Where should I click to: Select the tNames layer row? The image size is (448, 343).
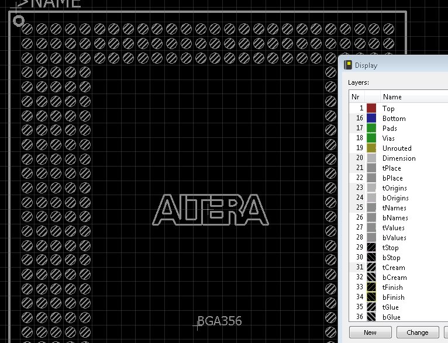pos(398,208)
